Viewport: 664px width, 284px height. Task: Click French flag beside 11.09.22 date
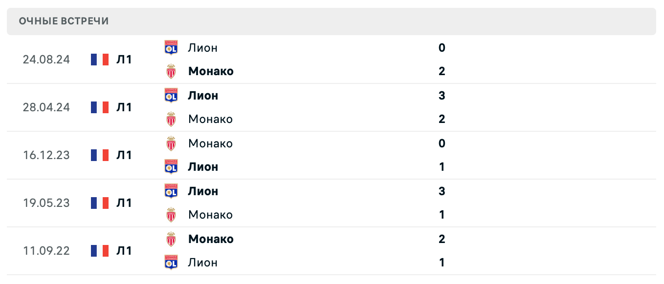click(x=100, y=251)
